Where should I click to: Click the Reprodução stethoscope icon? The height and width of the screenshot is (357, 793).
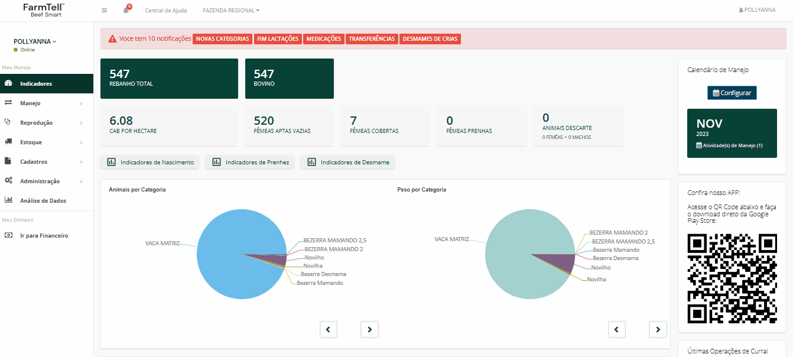click(x=8, y=122)
